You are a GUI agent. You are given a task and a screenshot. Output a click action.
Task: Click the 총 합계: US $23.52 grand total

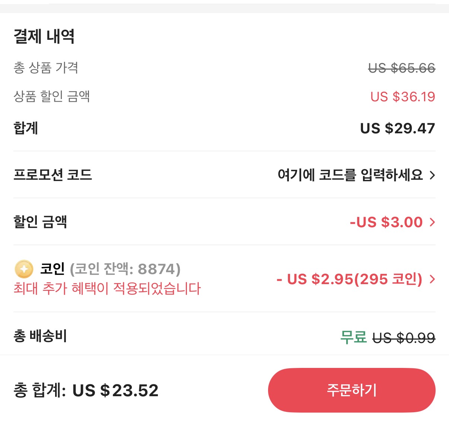click(x=85, y=390)
